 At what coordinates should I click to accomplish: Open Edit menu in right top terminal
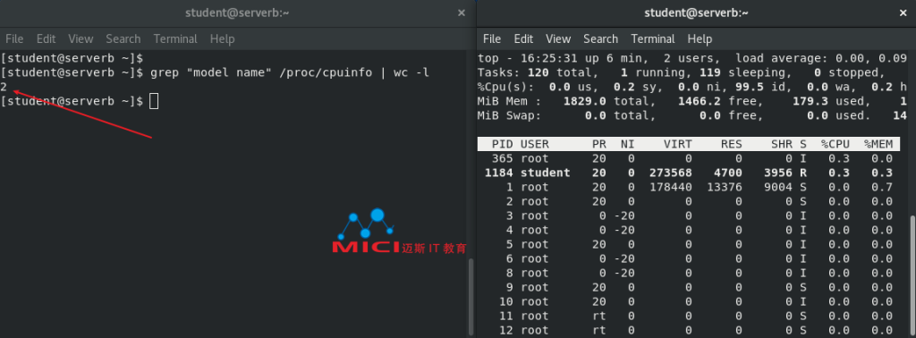(x=523, y=39)
